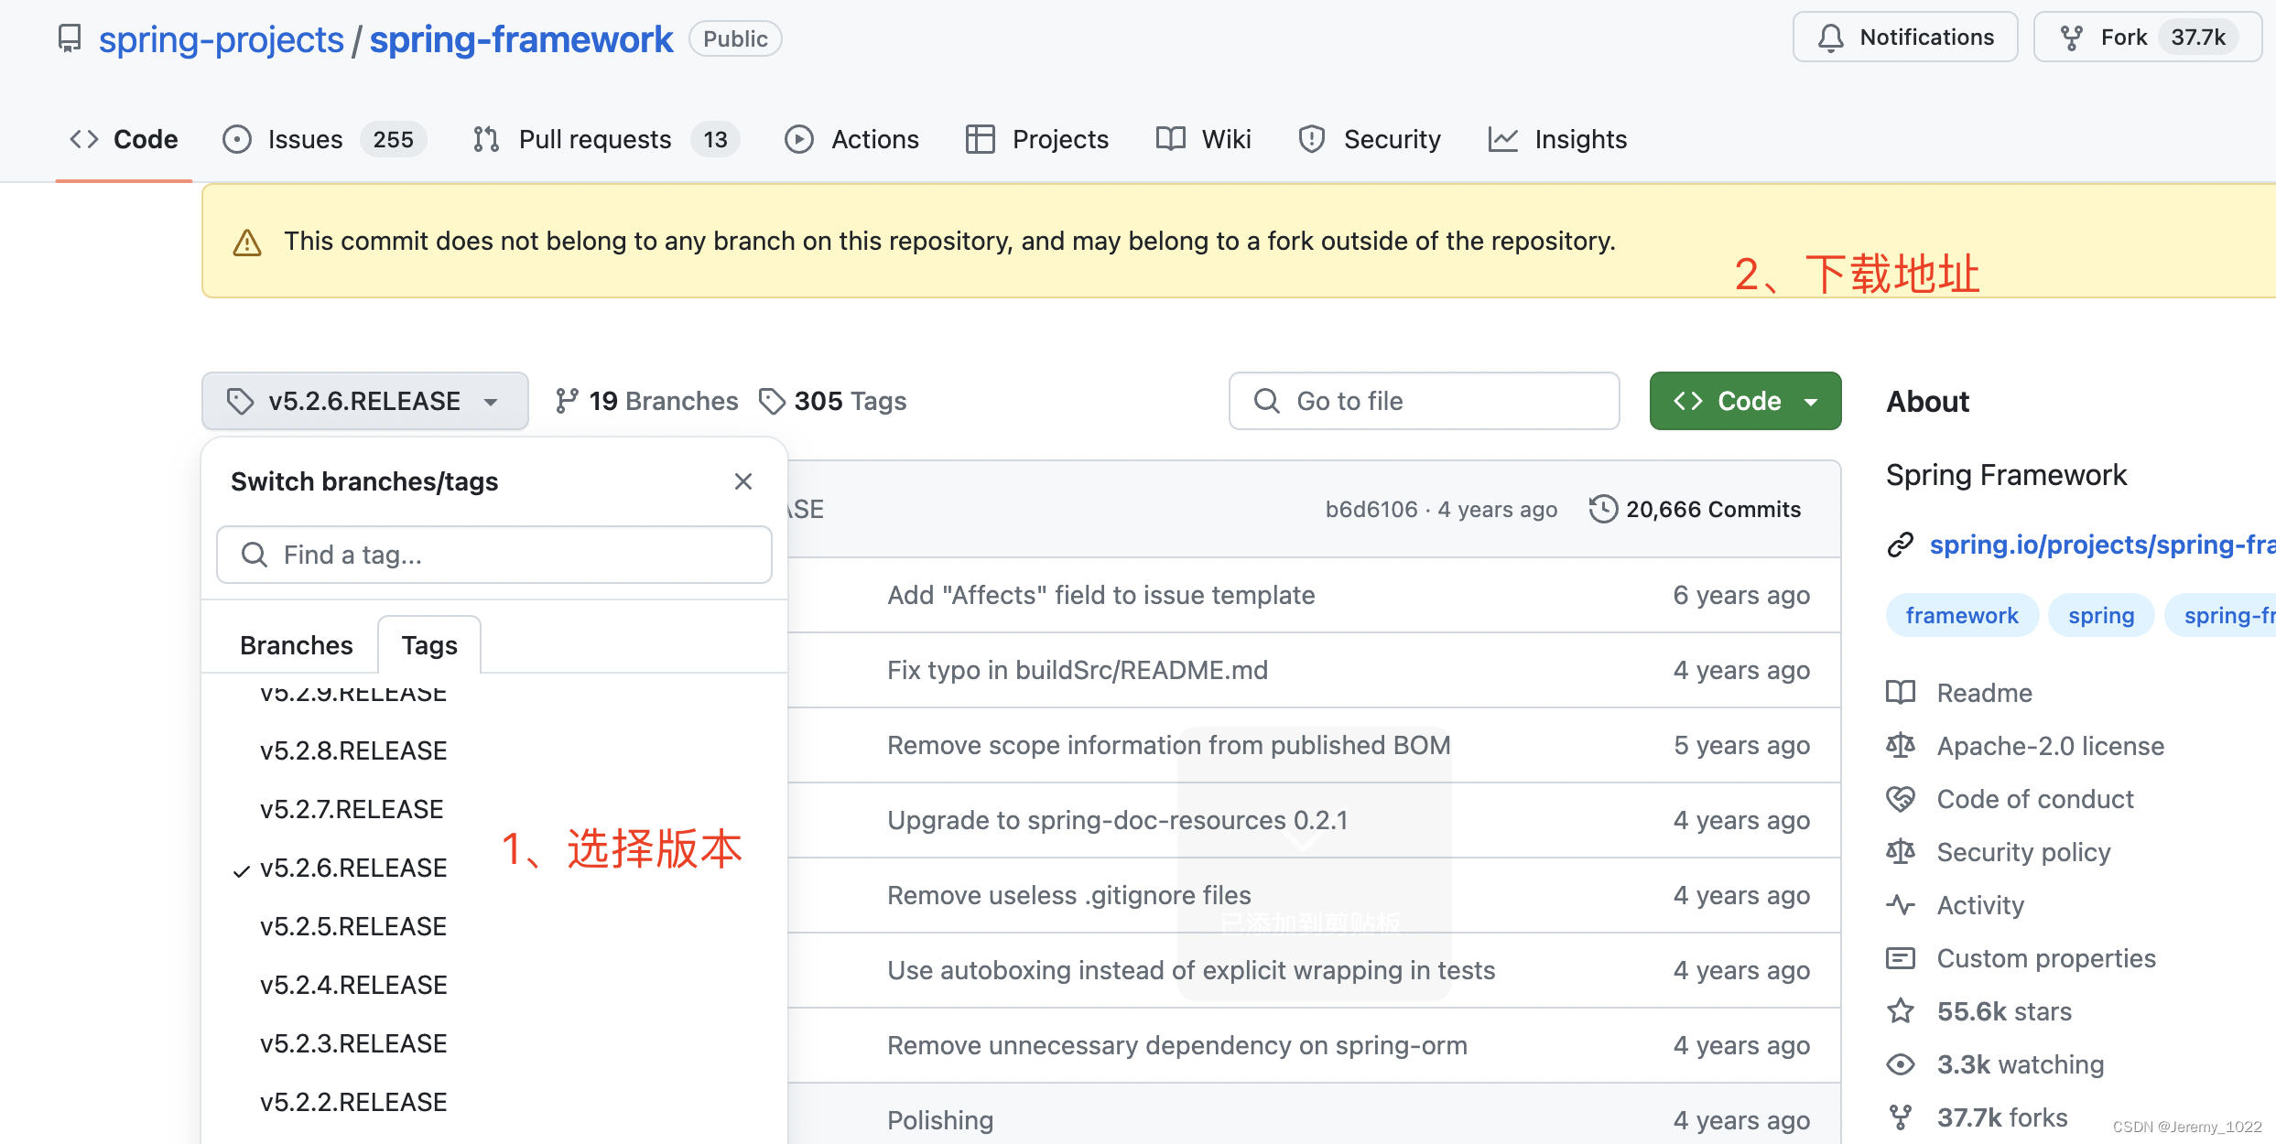Switch to the Tags tab in popup

tap(428, 645)
